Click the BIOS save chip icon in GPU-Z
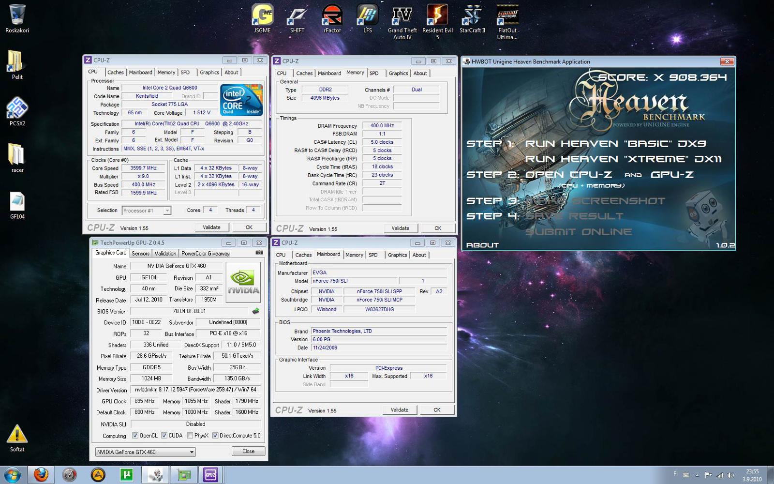Image resolution: width=774 pixels, height=484 pixels. (x=256, y=311)
